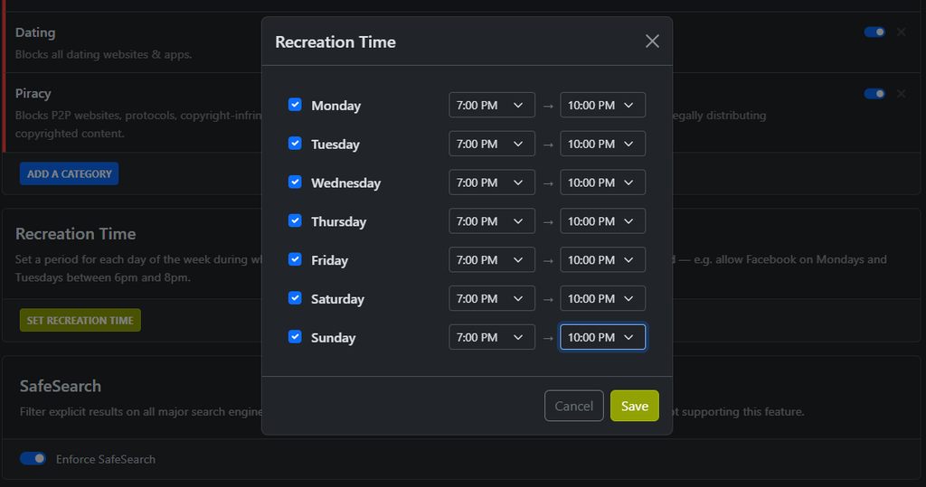
Task: Open focused Sunday end time dropdown
Action: point(602,337)
